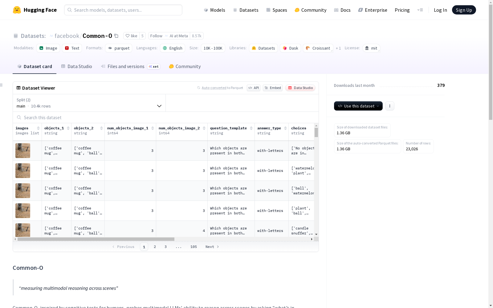The height and width of the screenshot is (308, 493).
Task: Open the three-dot dataset options menu
Action: [x=390, y=106]
